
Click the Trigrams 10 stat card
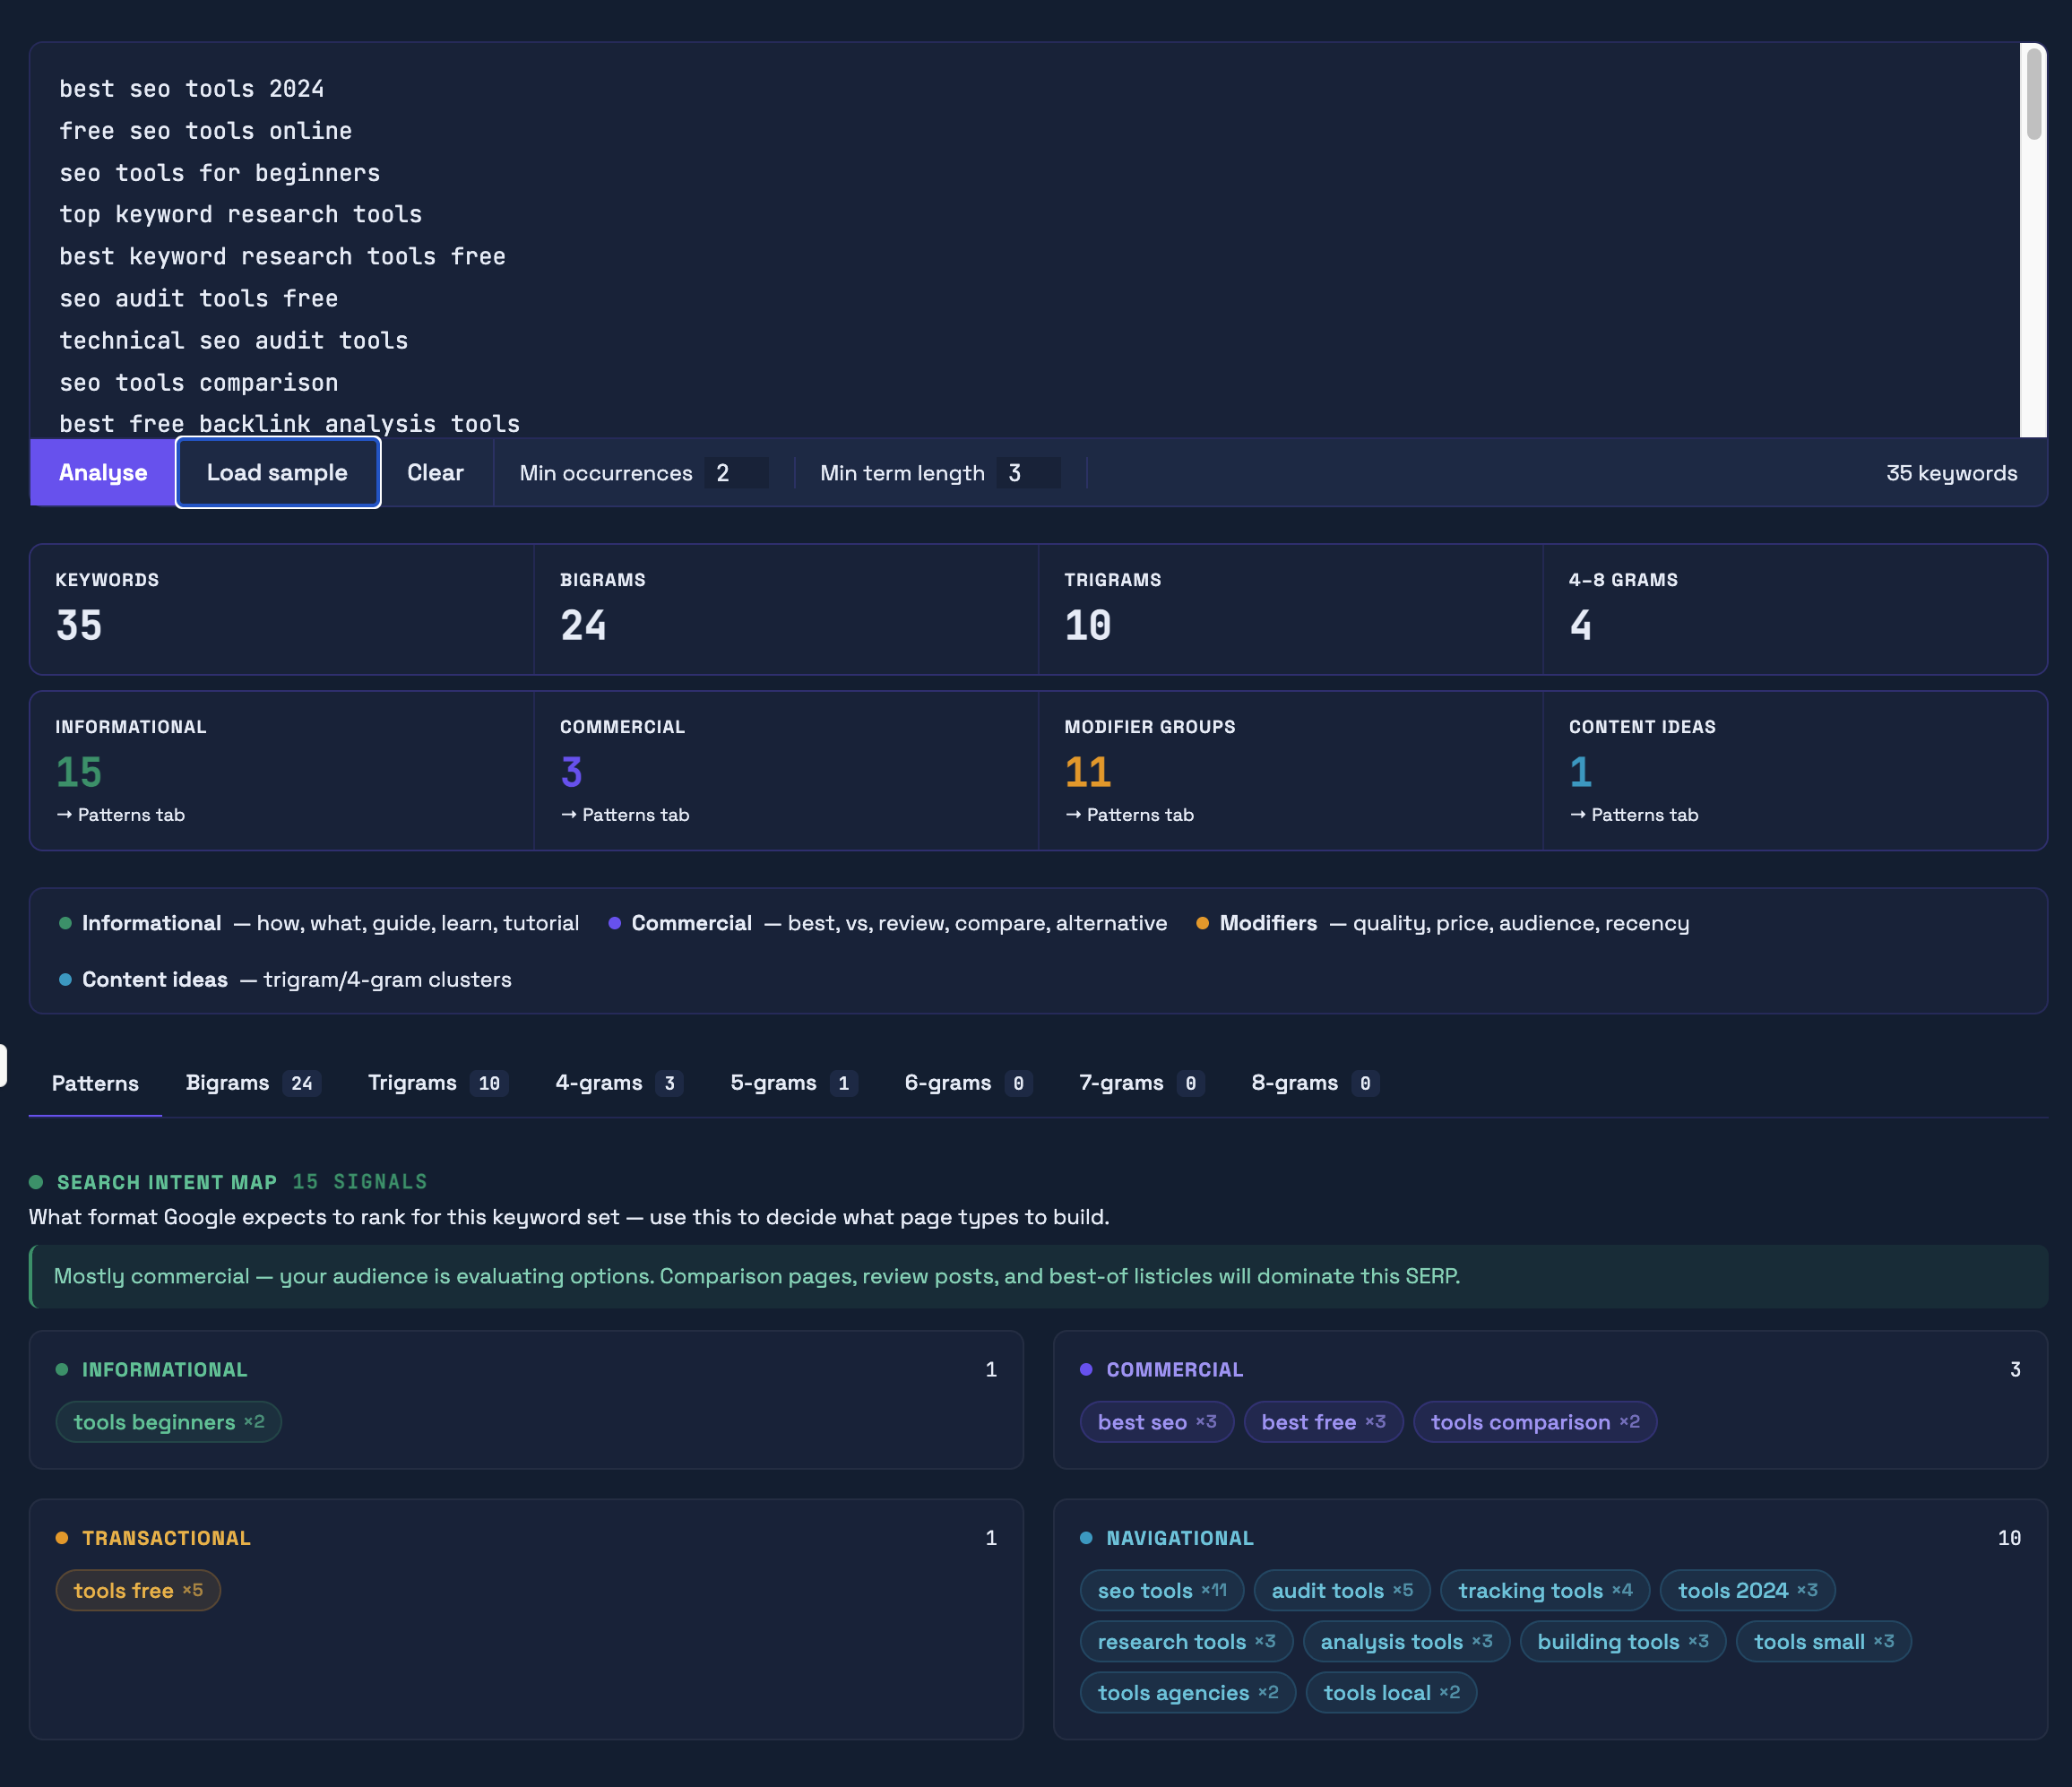coord(1291,609)
